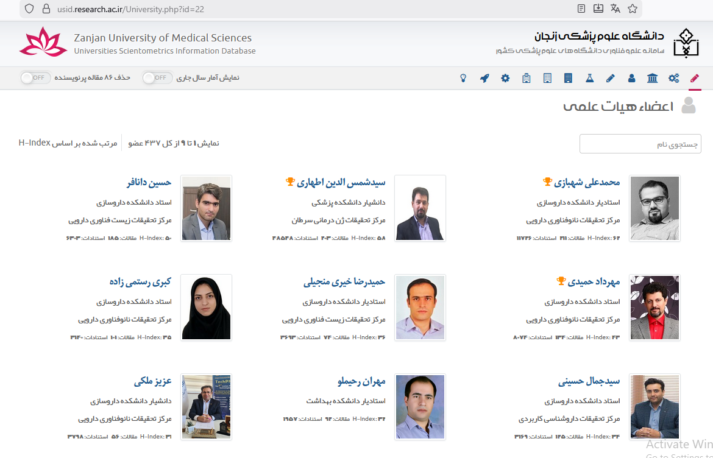The height and width of the screenshot is (458, 713).
Task: Click سیدشمس الدین اطهاری's photo thumbnail
Action: (x=420, y=208)
